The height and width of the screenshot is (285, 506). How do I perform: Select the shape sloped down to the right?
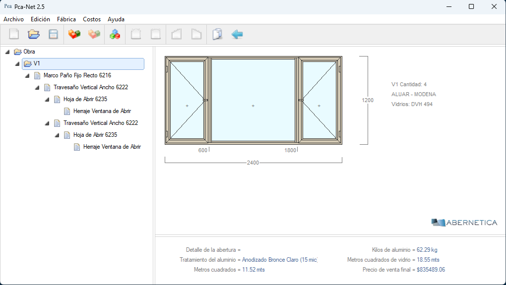[196, 34]
